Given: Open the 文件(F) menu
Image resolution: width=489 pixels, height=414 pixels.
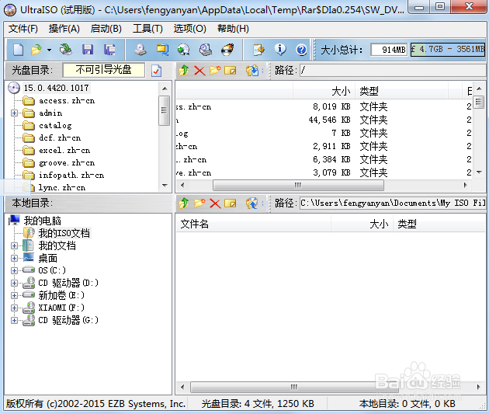Looking at the screenshot, I should tap(23, 29).
